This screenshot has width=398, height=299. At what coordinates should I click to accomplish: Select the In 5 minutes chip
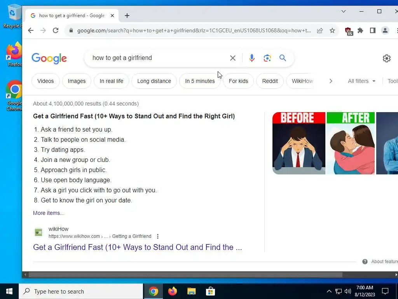[200, 81]
